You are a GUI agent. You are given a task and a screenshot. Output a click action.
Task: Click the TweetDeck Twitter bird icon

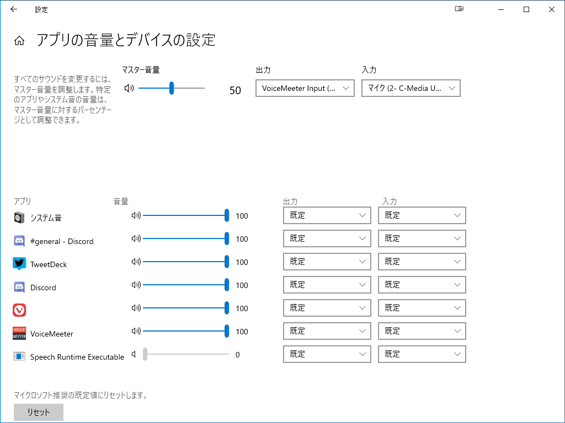coord(19,264)
